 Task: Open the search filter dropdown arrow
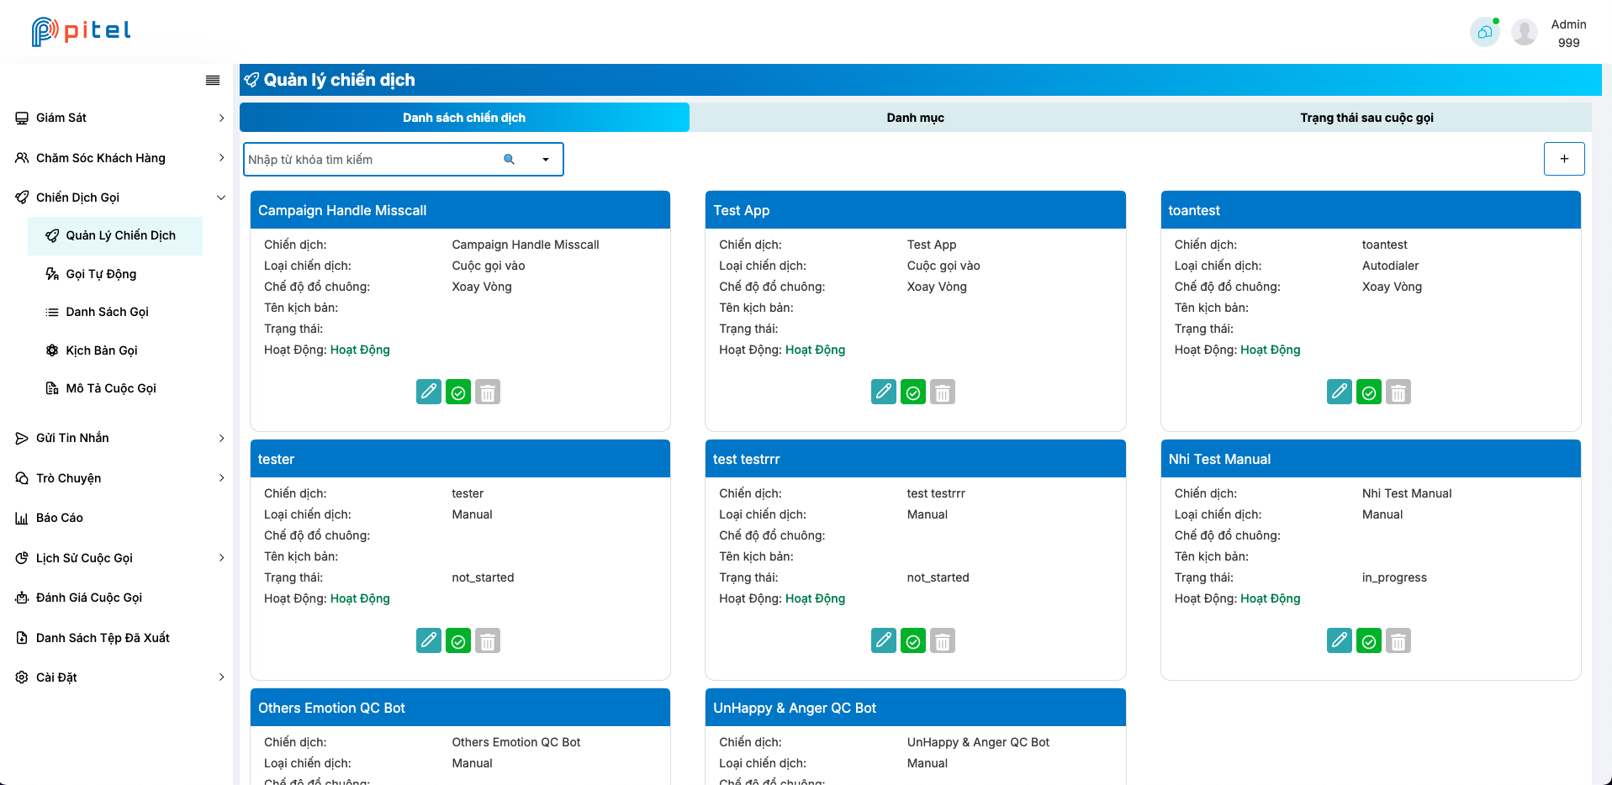click(546, 160)
